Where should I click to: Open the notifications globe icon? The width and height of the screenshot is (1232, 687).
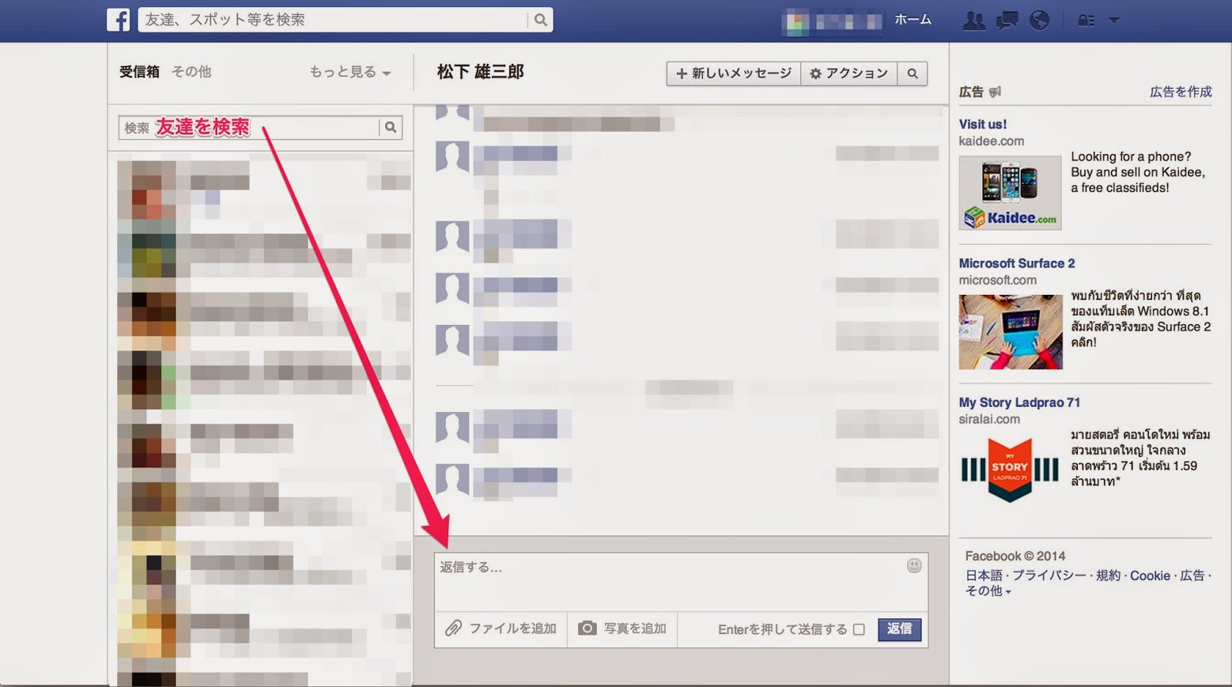pyautogui.click(x=1039, y=21)
